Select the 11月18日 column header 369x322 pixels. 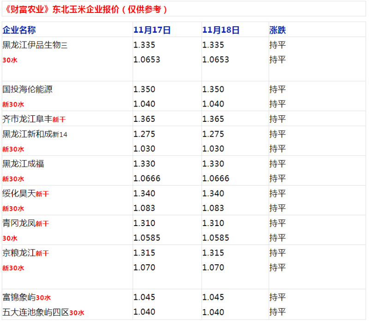(221, 30)
